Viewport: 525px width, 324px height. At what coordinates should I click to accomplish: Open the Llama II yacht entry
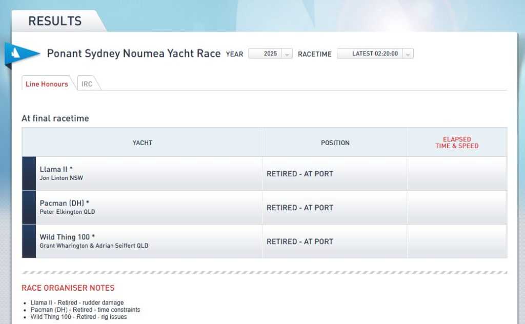click(56, 169)
